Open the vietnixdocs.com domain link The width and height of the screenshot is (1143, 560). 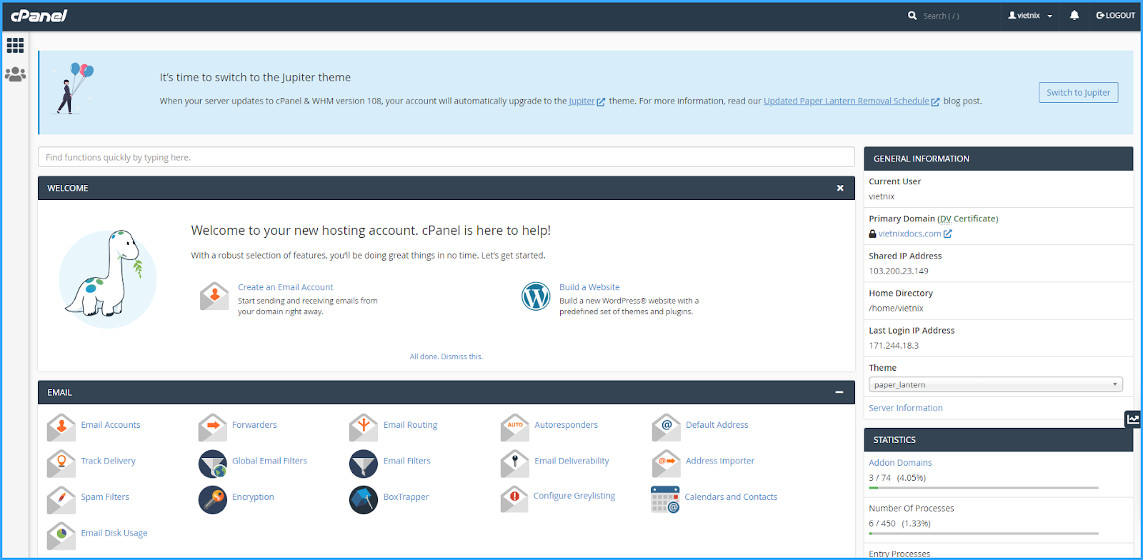910,234
